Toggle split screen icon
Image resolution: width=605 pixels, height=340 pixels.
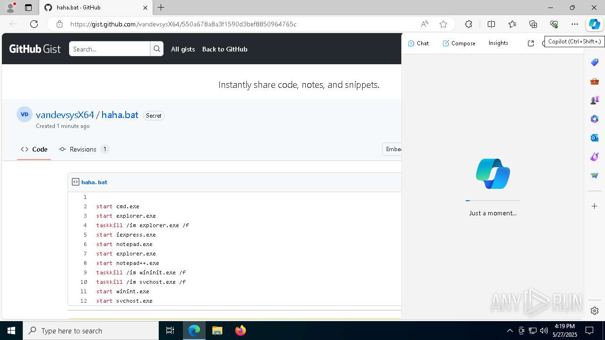[491, 24]
